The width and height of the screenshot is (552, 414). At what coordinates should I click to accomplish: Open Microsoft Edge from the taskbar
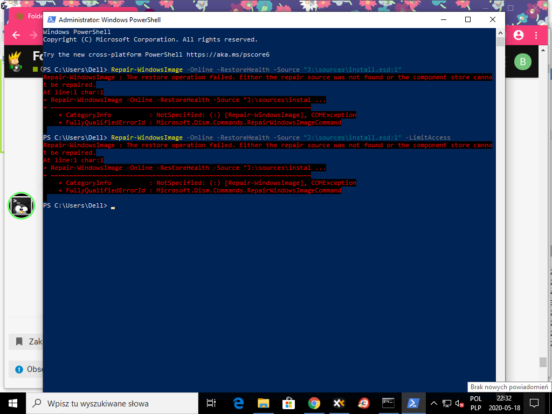click(x=238, y=403)
